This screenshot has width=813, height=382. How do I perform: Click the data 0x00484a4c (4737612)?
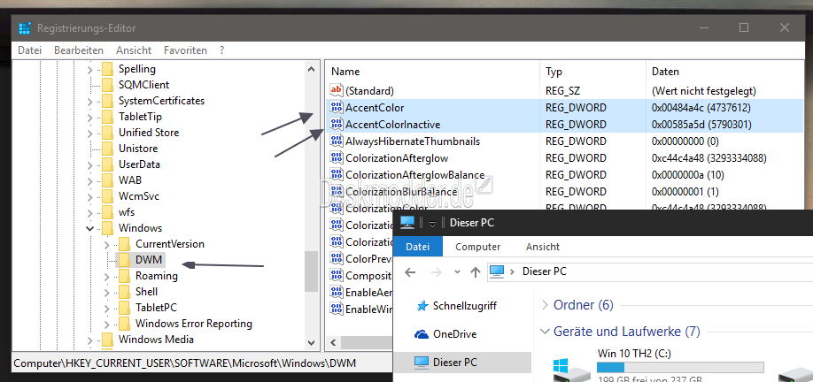pyautogui.click(x=701, y=108)
